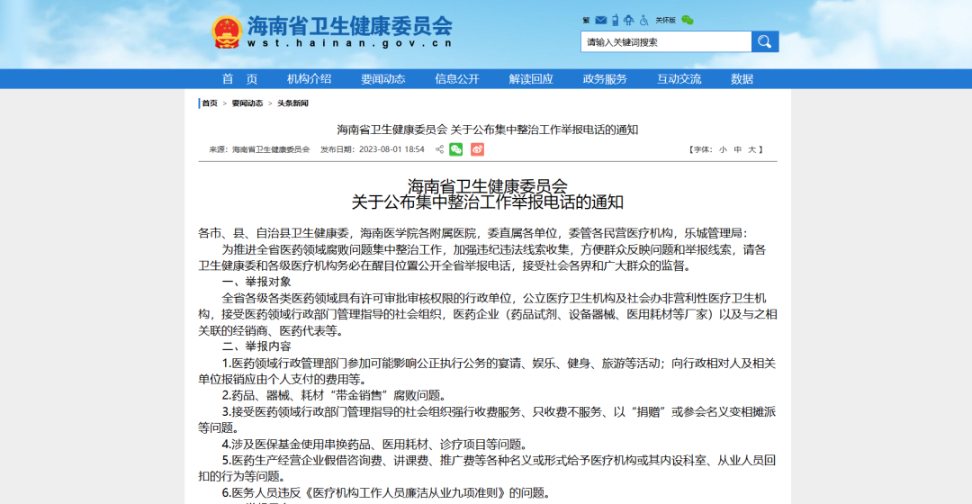
Task: Switch to traditional Chinese with 繁
Action: tap(586, 21)
